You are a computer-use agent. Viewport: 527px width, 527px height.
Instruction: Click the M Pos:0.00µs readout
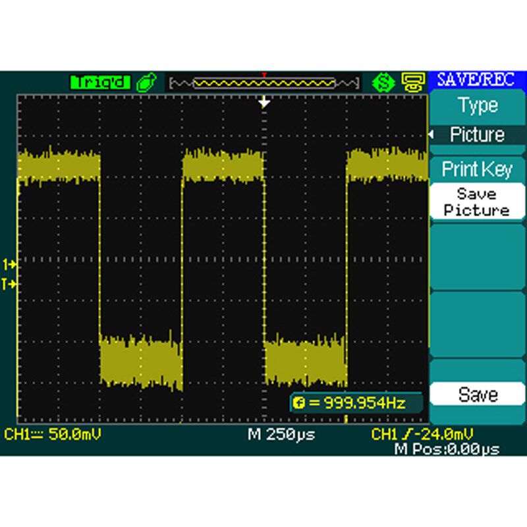tap(447, 449)
